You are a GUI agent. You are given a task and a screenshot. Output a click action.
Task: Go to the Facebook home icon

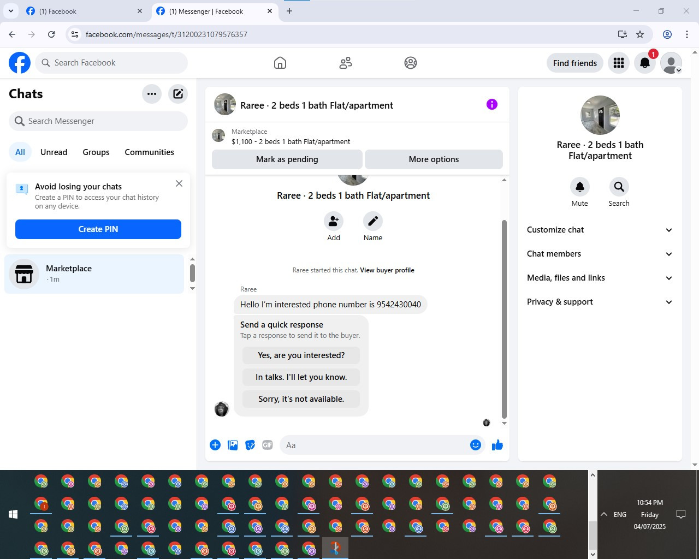280,63
